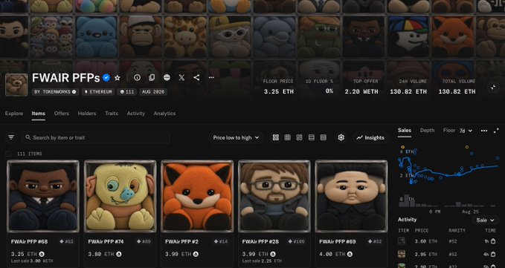This screenshot has width=505, height=268.
Task: Click cart icon for the 2.95 ETH sale
Action: click(493, 254)
